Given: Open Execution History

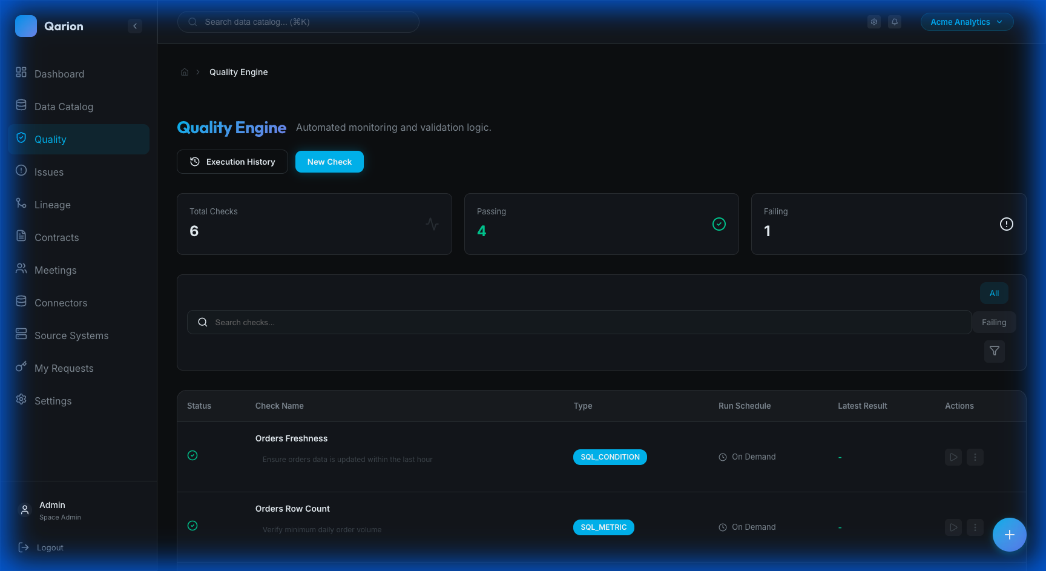Looking at the screenshot, I should point(232,162).
